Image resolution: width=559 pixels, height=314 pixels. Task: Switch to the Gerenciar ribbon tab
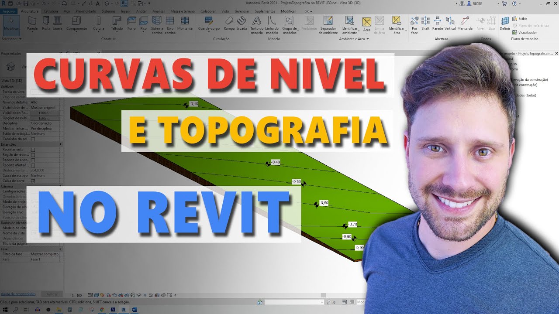[242, 11]
